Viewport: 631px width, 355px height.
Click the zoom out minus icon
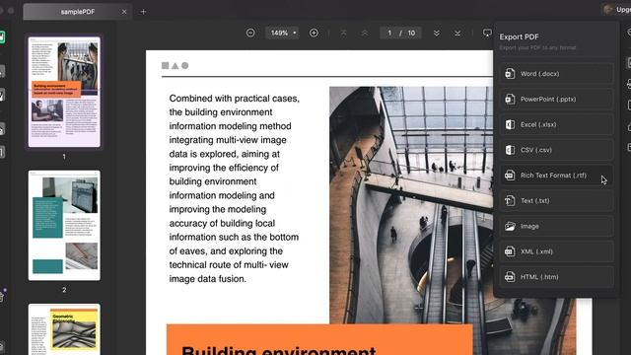click(250, 33)
